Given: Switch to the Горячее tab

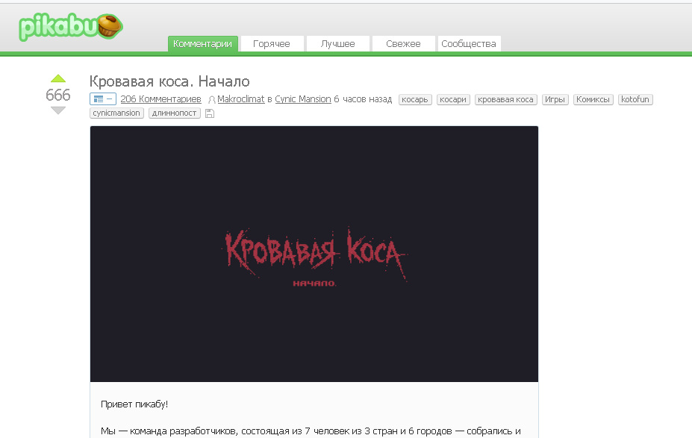Looking at the screenshot, I should pyautogui.click(x=272, y=44).
